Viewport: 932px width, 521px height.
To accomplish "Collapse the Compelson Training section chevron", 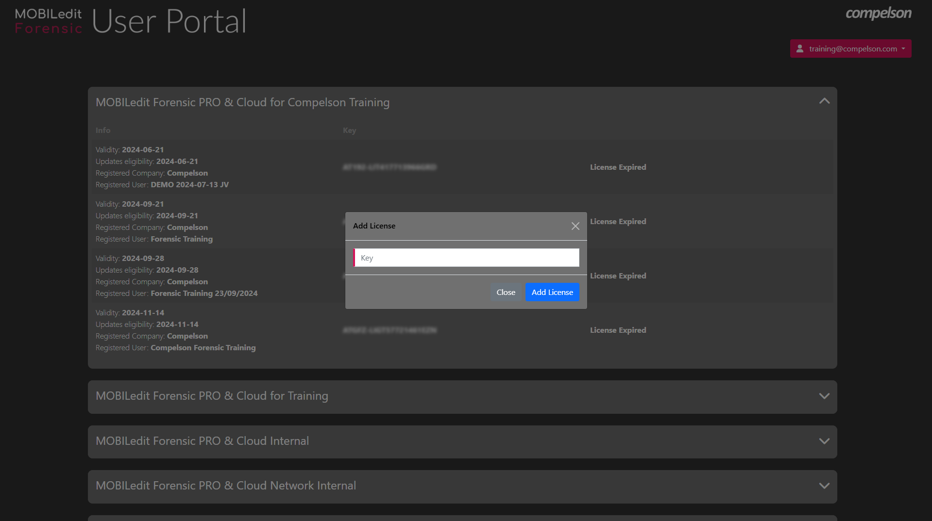I will [824, 101].
